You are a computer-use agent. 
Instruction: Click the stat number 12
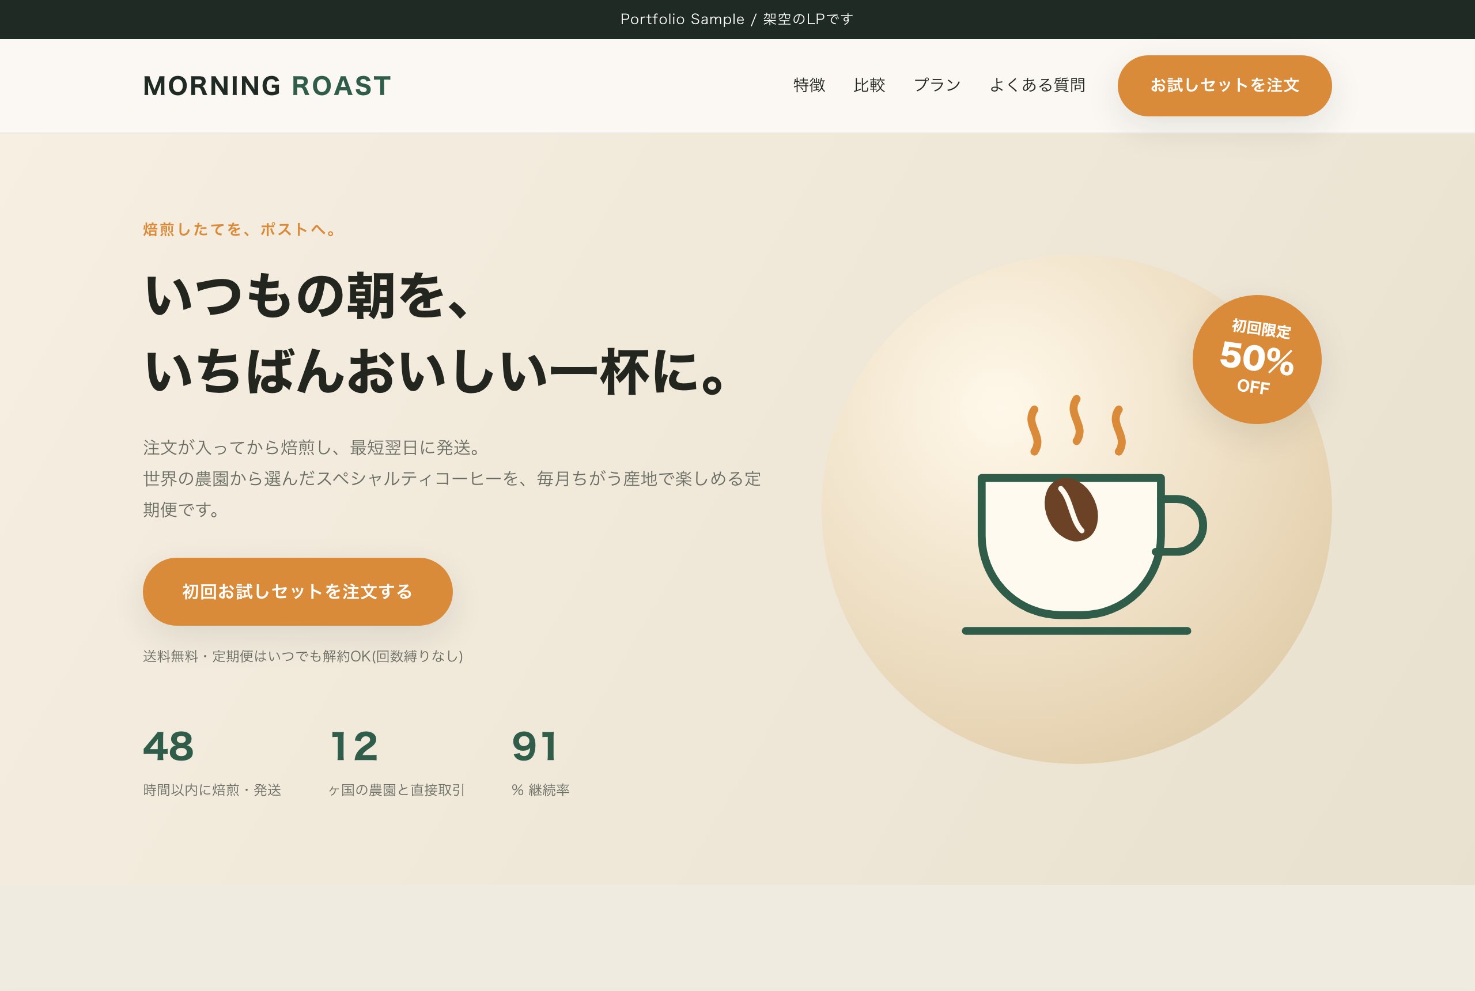(x=354, y=746)
